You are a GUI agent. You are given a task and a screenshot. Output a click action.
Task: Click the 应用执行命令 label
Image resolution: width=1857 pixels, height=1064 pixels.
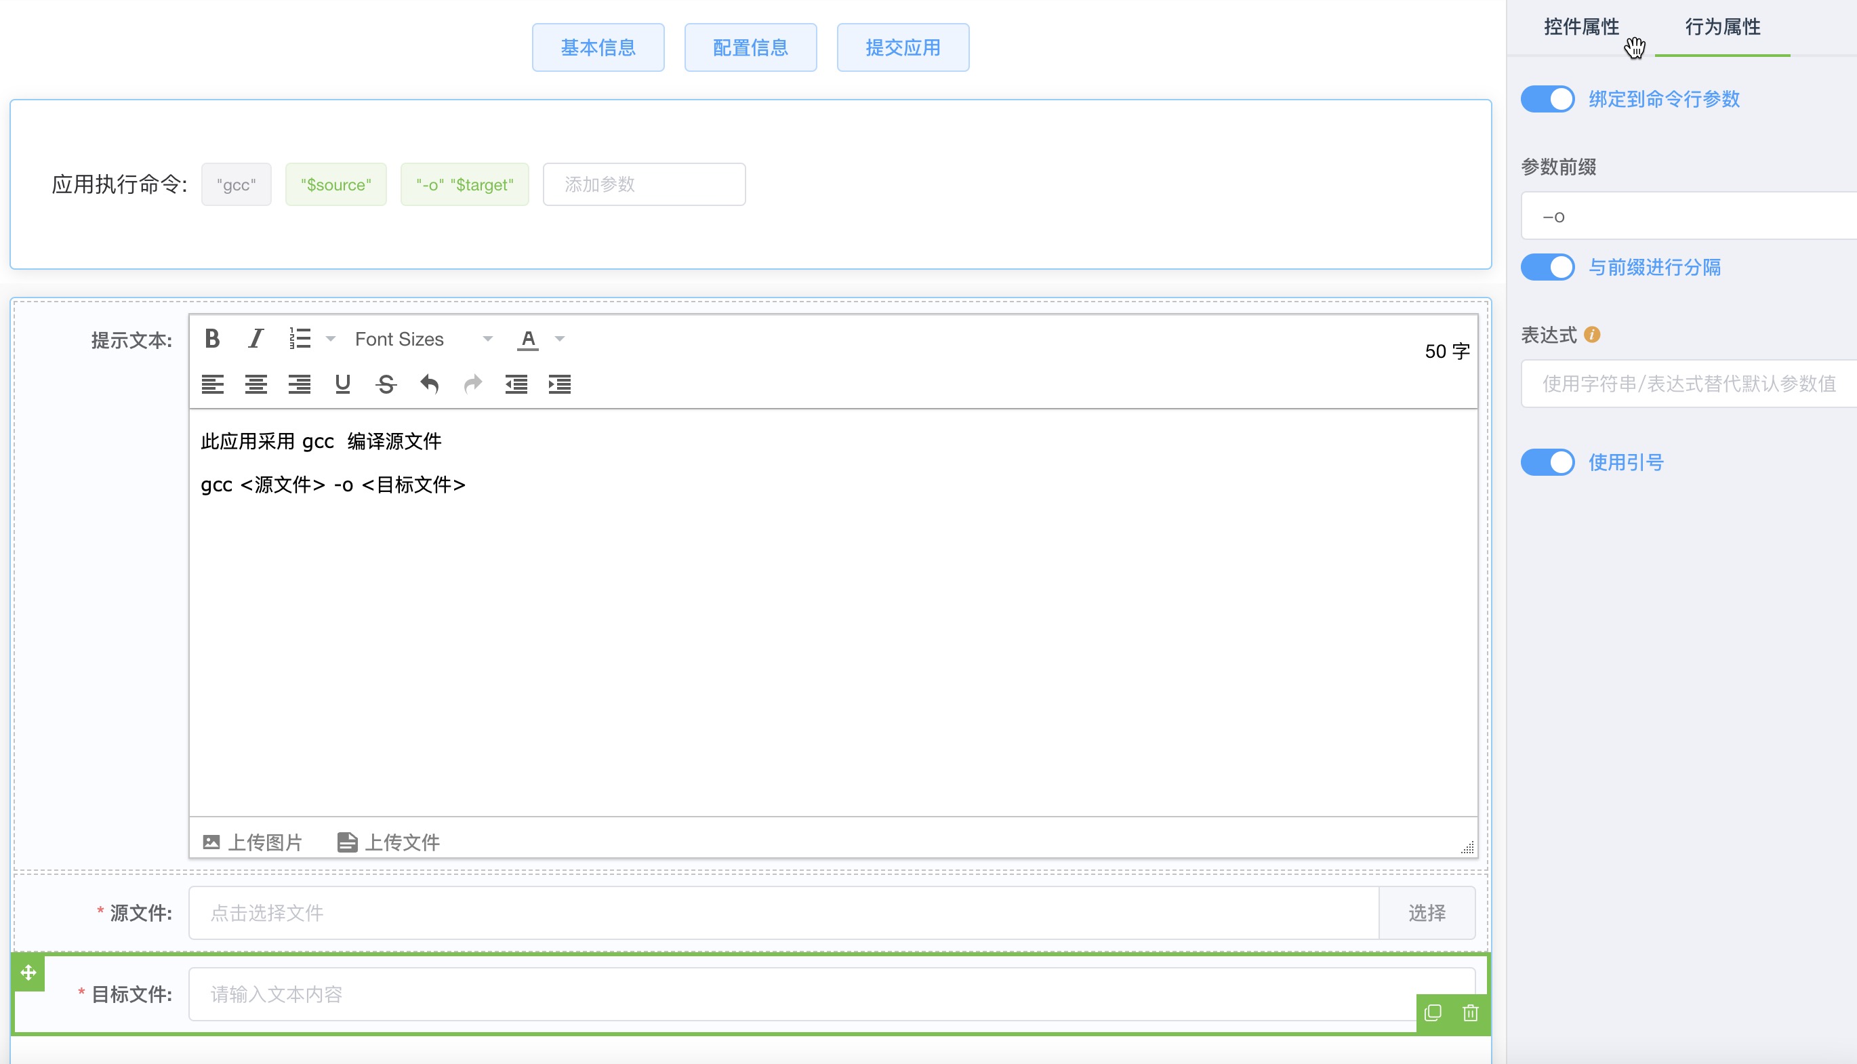tap(119, 184)
